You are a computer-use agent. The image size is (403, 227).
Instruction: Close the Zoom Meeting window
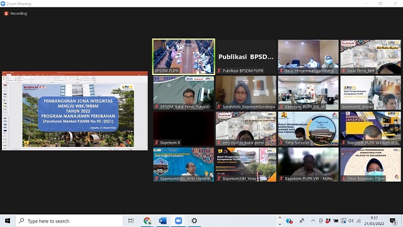(x=395, y=3)
